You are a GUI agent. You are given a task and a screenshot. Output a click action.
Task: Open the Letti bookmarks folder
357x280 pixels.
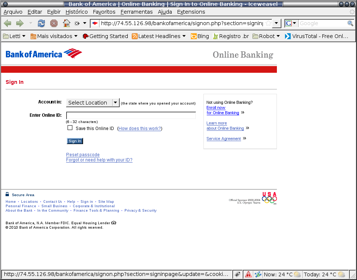14,36
